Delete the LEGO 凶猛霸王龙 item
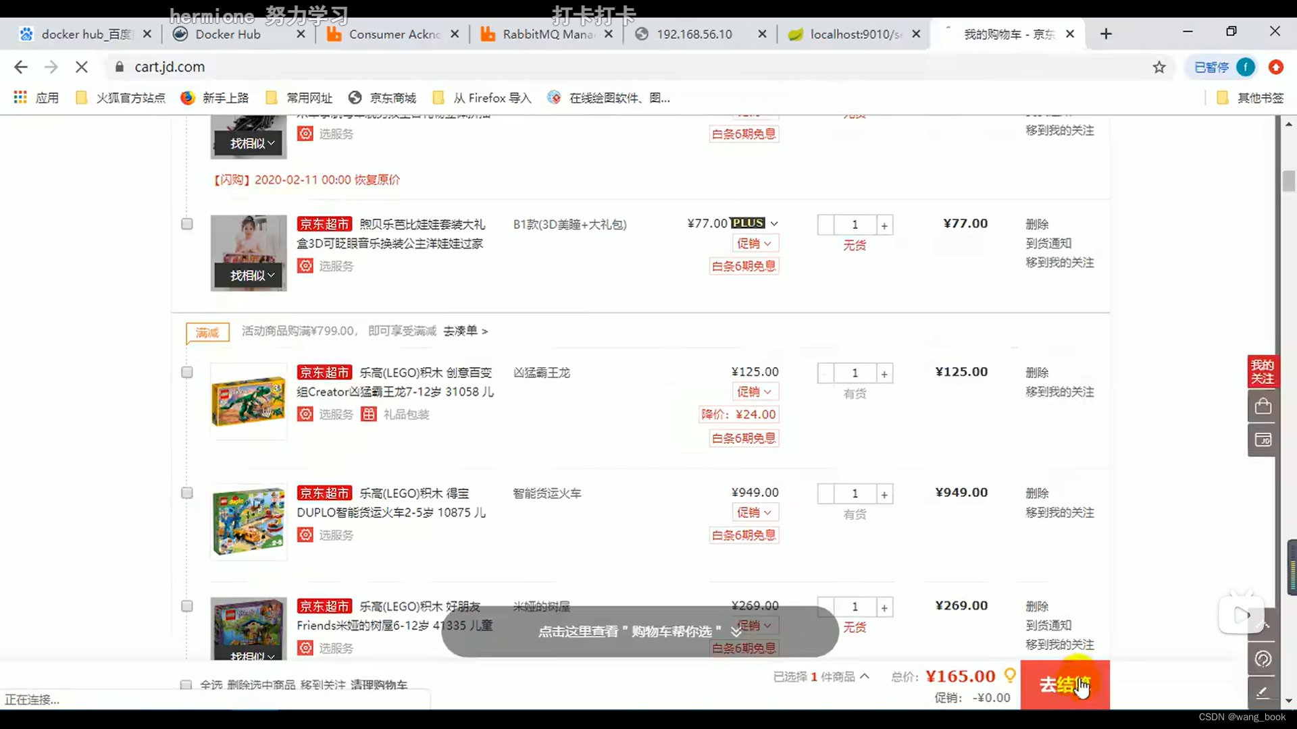 [x=1037, y=373]
